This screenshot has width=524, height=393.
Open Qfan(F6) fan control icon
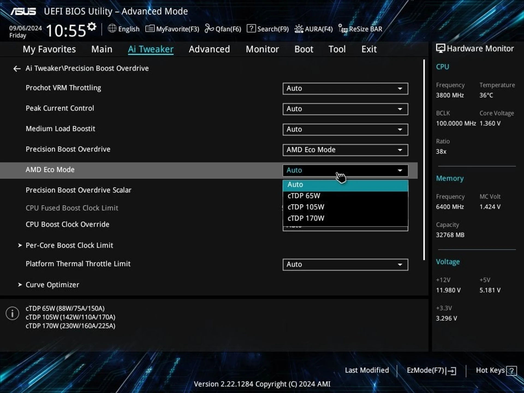(x=209, y=28)
